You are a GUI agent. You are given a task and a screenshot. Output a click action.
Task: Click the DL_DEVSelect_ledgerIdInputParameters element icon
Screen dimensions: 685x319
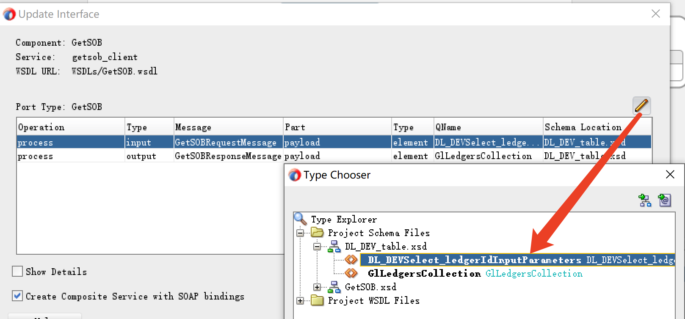pyautogui.click(x=351, y=259)
